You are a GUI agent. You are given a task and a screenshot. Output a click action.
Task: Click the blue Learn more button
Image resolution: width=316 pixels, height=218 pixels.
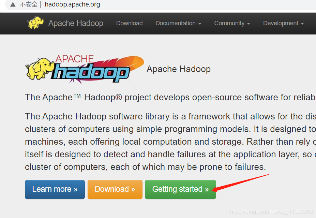pos(55,190)
